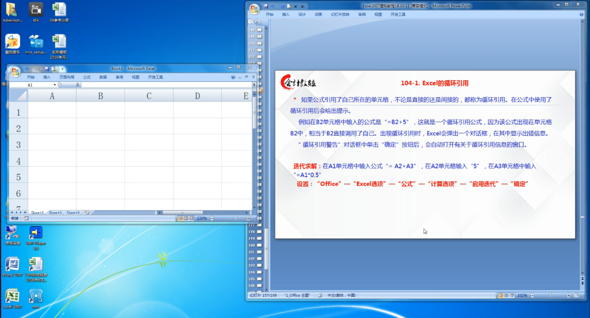This screenshot has width=590, height=318.
Task: Open the 审阅 tab in Excel
Action: coord(119,77)
